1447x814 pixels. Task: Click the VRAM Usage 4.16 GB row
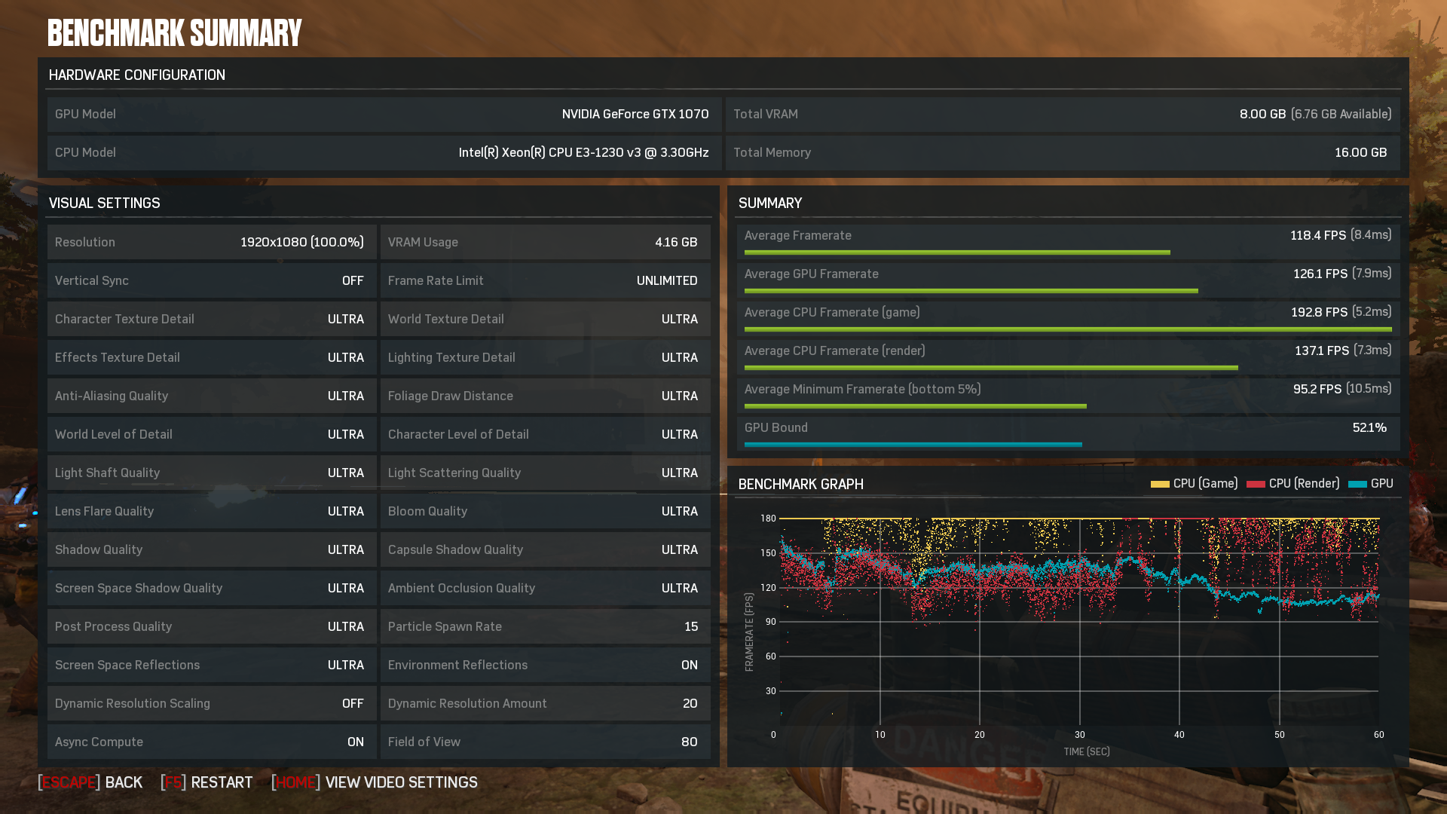point(546,243)
